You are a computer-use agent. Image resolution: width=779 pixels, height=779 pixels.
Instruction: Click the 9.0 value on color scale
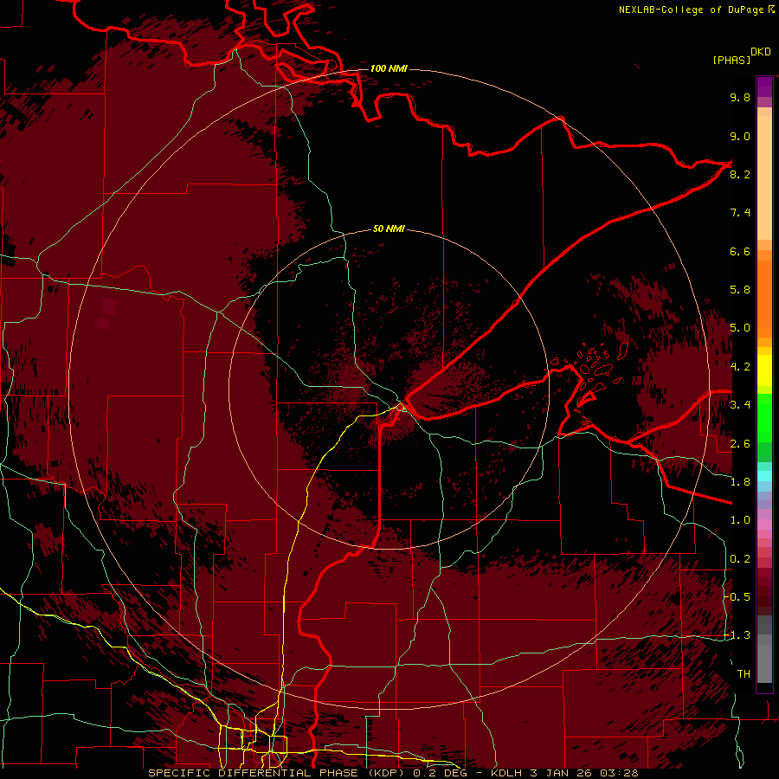pyautogui.click(x=740, y=136)
